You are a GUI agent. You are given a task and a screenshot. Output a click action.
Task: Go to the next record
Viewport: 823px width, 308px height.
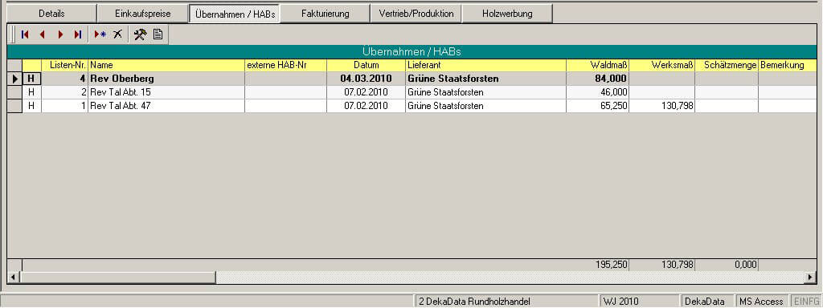[x=60, y=34]
